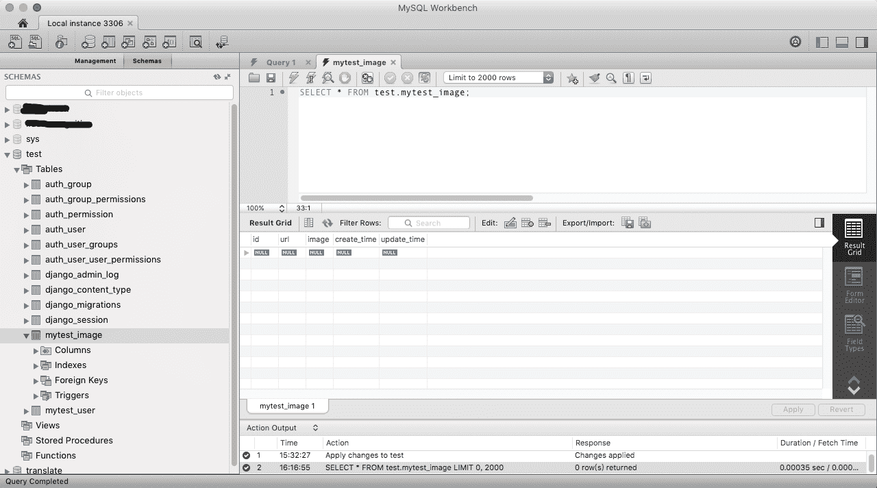Open the row limit dropdown

click(498, 77)
